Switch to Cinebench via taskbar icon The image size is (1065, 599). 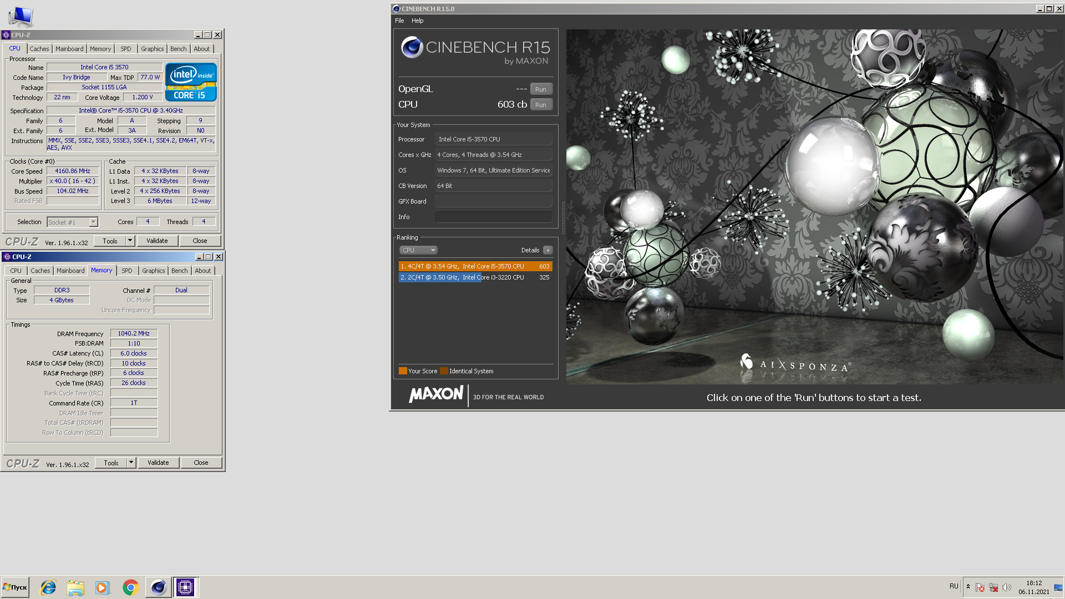click(158, 587)
